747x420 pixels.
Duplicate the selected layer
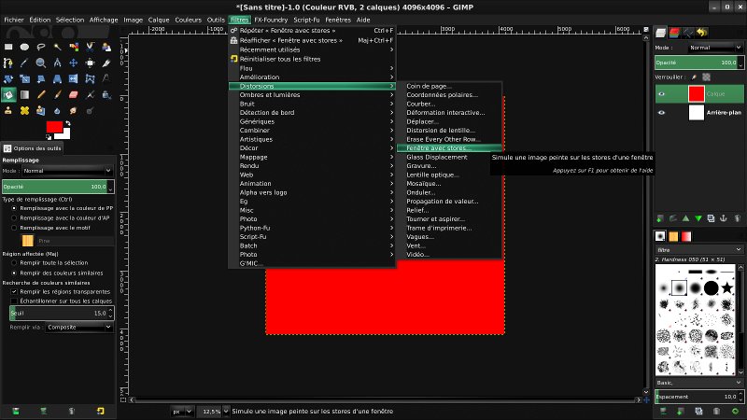click(711, 218)
